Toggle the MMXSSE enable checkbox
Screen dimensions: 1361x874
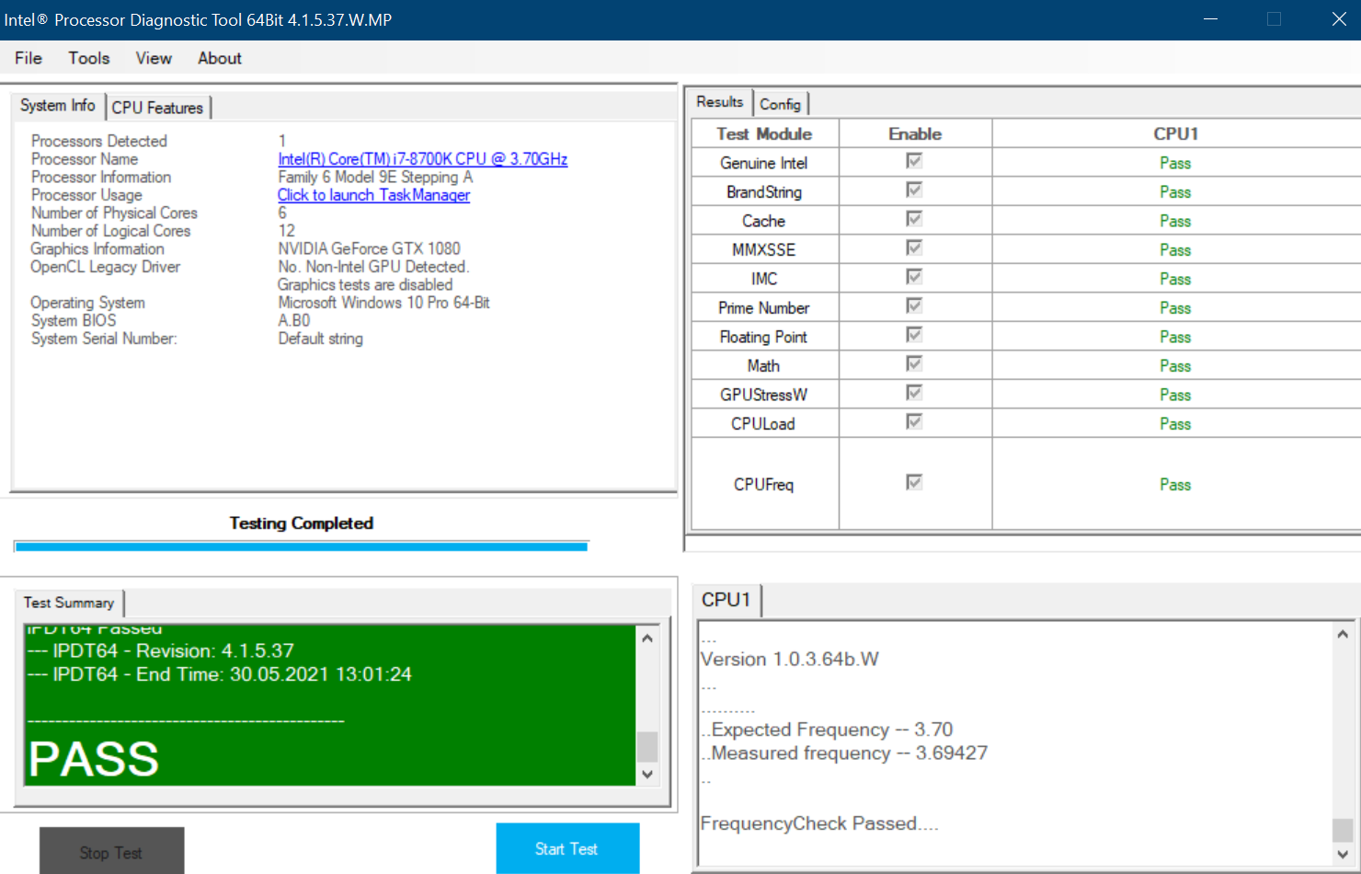click(914, 247)
